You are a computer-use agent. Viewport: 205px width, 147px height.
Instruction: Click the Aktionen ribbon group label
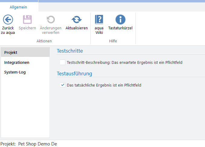44,41
